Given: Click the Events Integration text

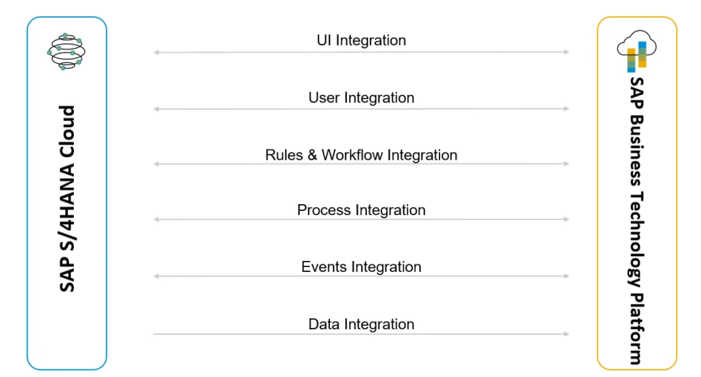Looking at the screenshot, I should tap(361, 267).
